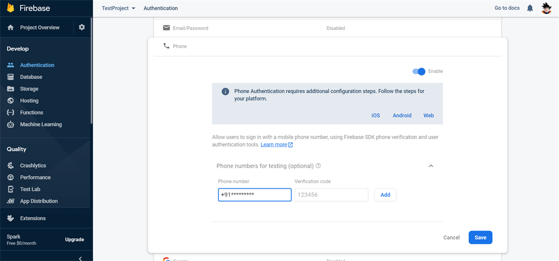Click the user avatar in top bar
Viewport: 559px width, 261px height.
click(546, 8)
